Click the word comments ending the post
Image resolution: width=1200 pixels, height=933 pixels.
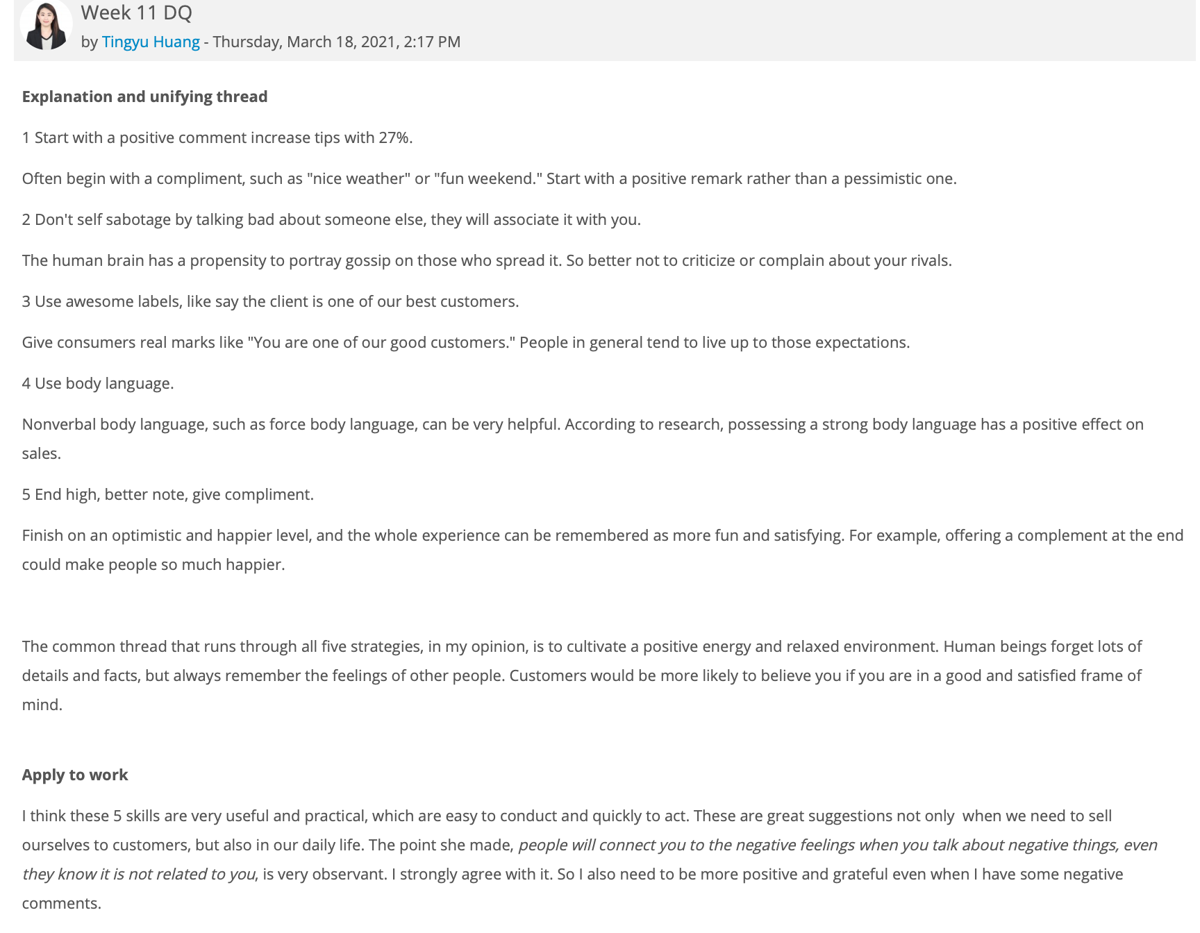pyautogui.click(x=61, y=903)
